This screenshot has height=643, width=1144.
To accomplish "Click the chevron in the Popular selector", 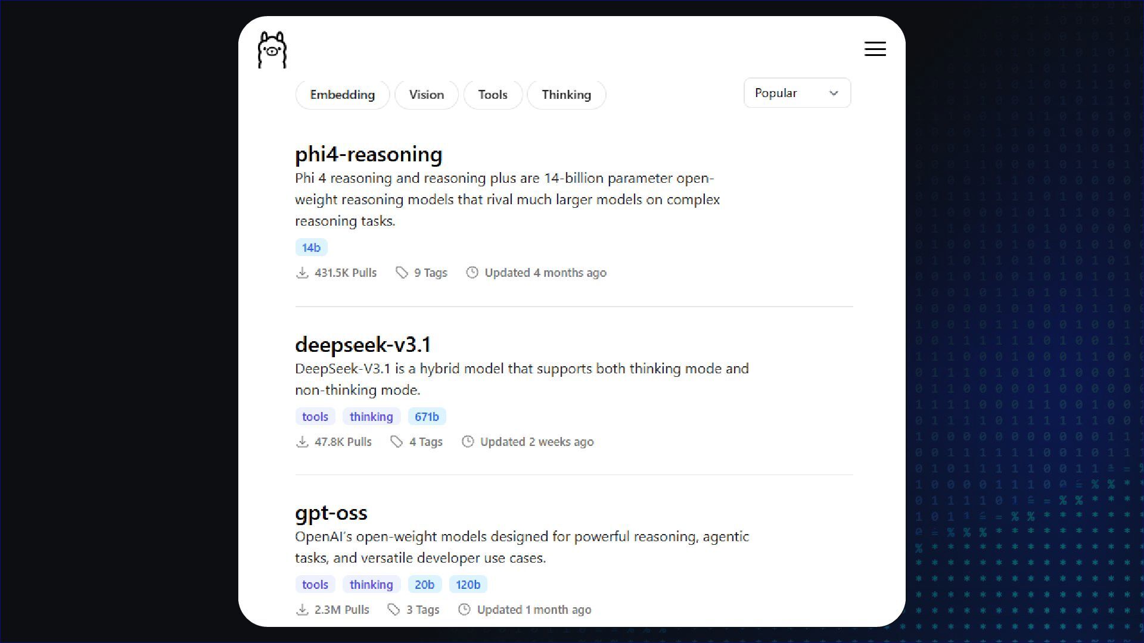I will point(834,93).
